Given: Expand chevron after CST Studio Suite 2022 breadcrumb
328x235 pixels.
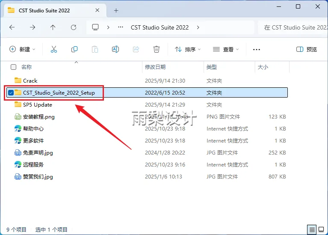Looking at the screenshot, I should [x=198, y=27].
